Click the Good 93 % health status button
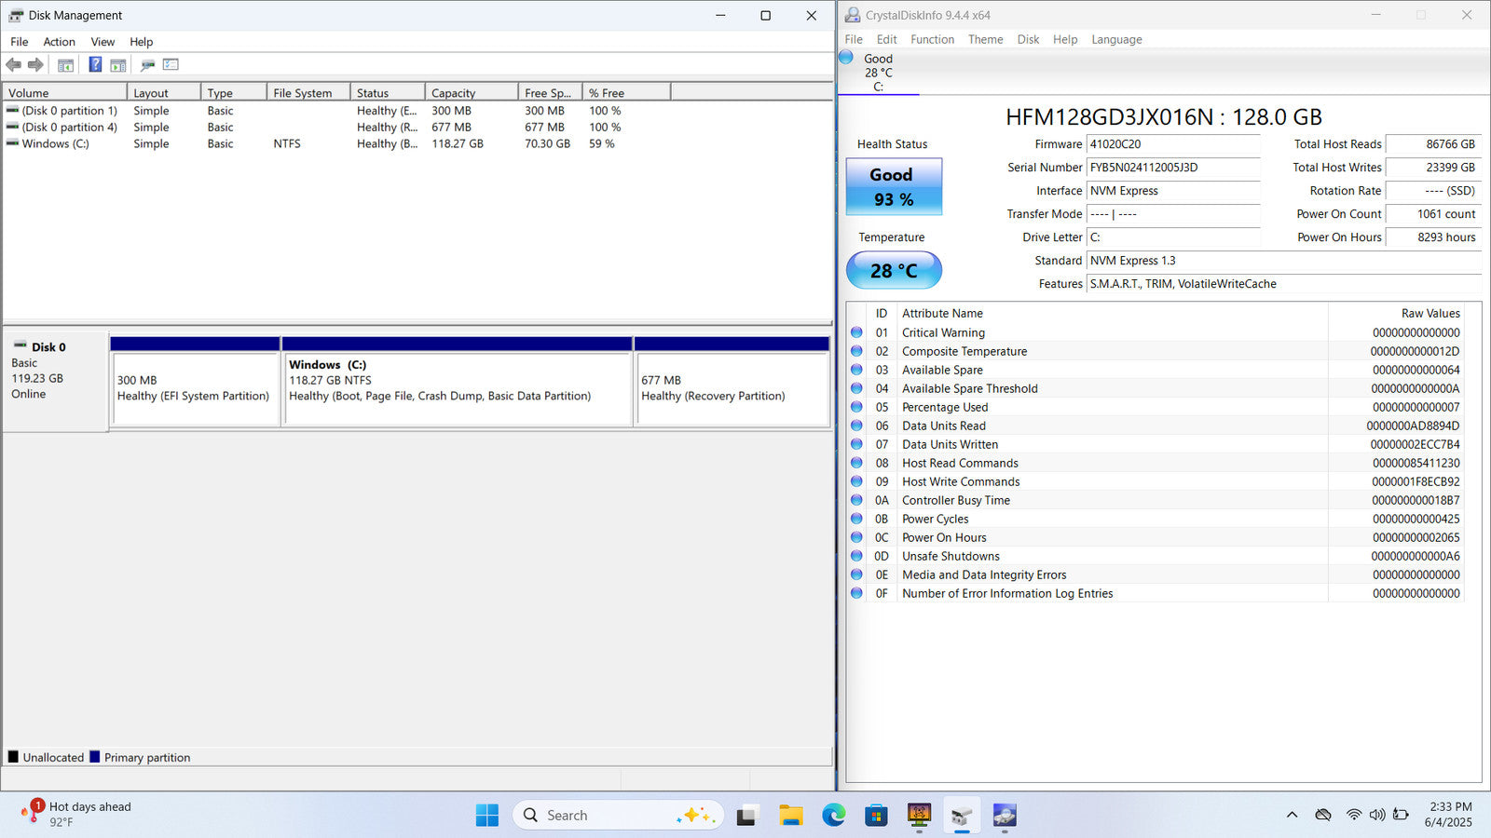The image size is (1491, 838). tap(893, 186)
